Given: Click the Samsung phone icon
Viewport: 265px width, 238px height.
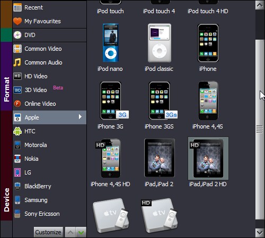Looking at the screenshot, I should 17,200.
